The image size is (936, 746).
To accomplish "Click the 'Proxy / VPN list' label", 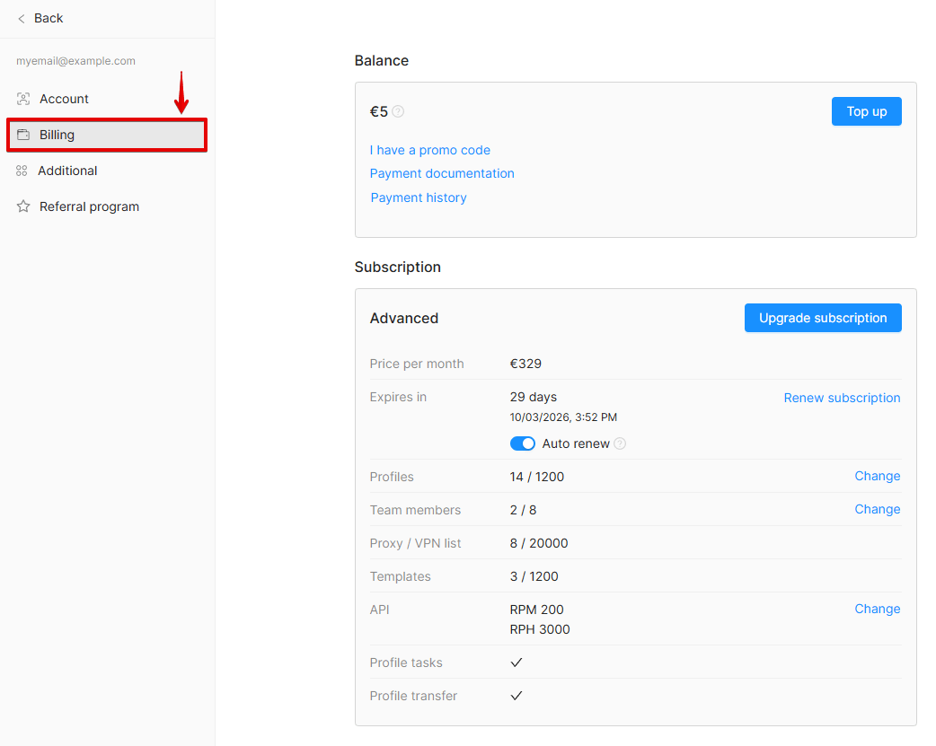I will pos(416,544).
